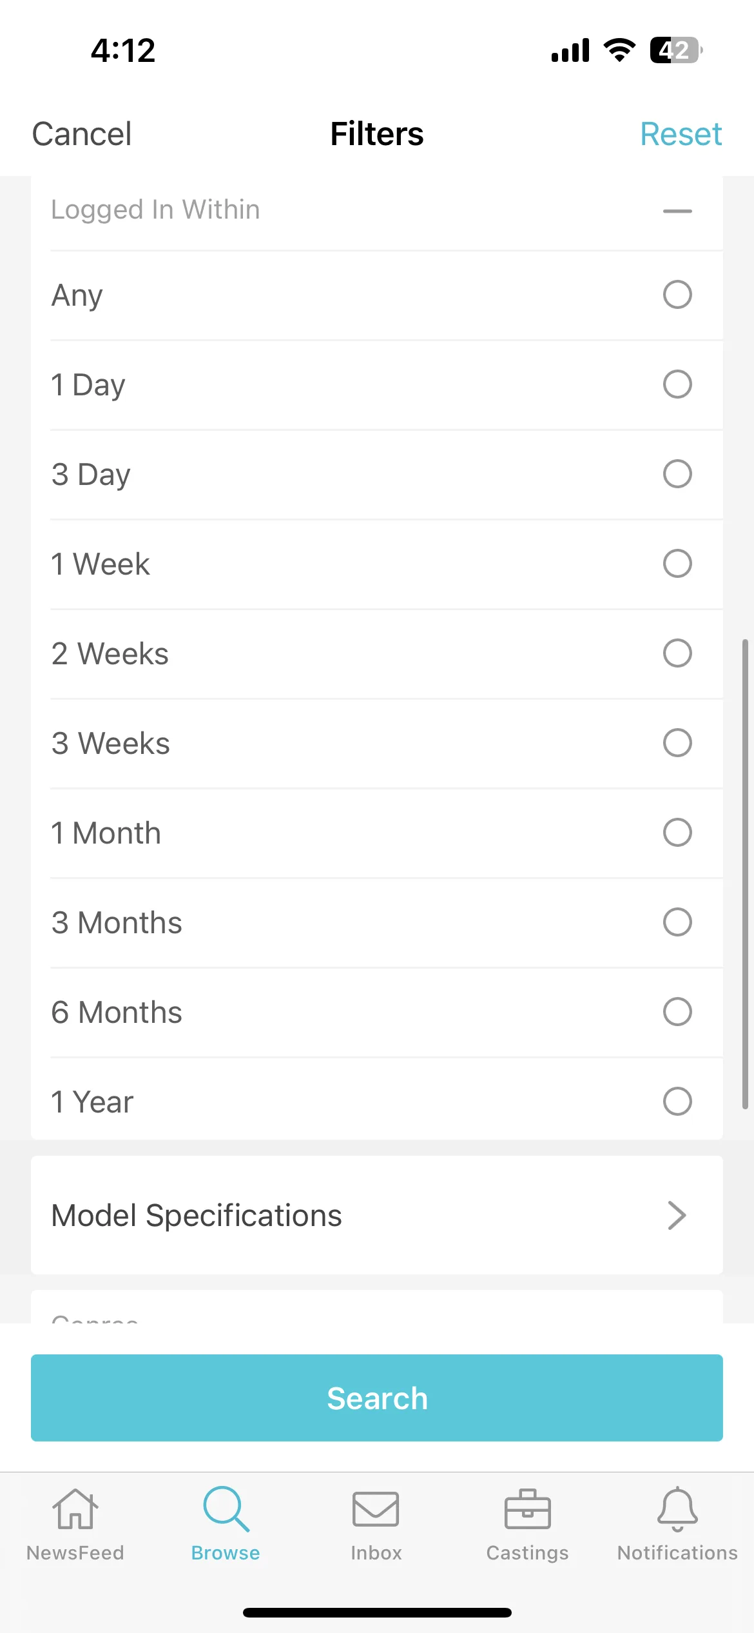
Task: Tap the cellular signal bars icon
Action: pos(570,50)
